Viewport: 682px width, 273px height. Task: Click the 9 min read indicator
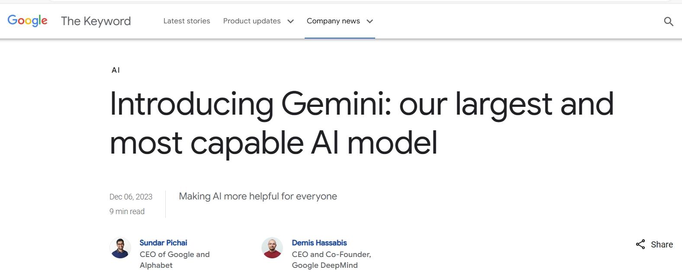click(x=127, y=211)
